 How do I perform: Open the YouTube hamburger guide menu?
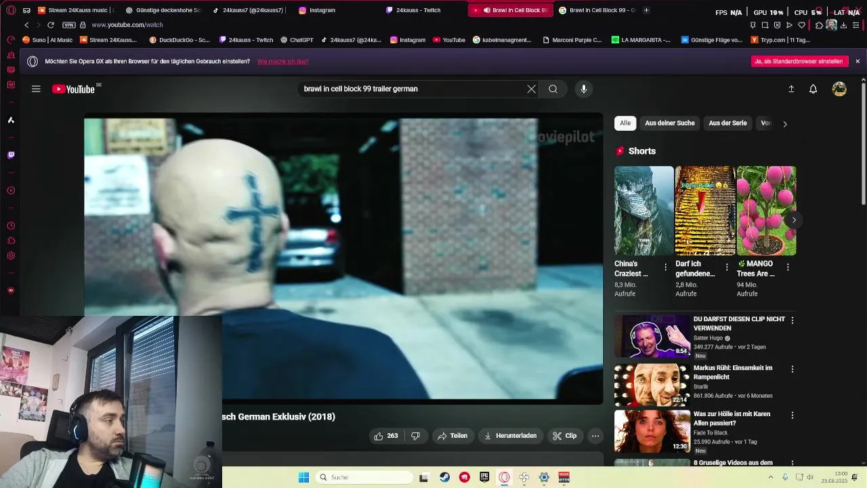[x=36, y=89]
